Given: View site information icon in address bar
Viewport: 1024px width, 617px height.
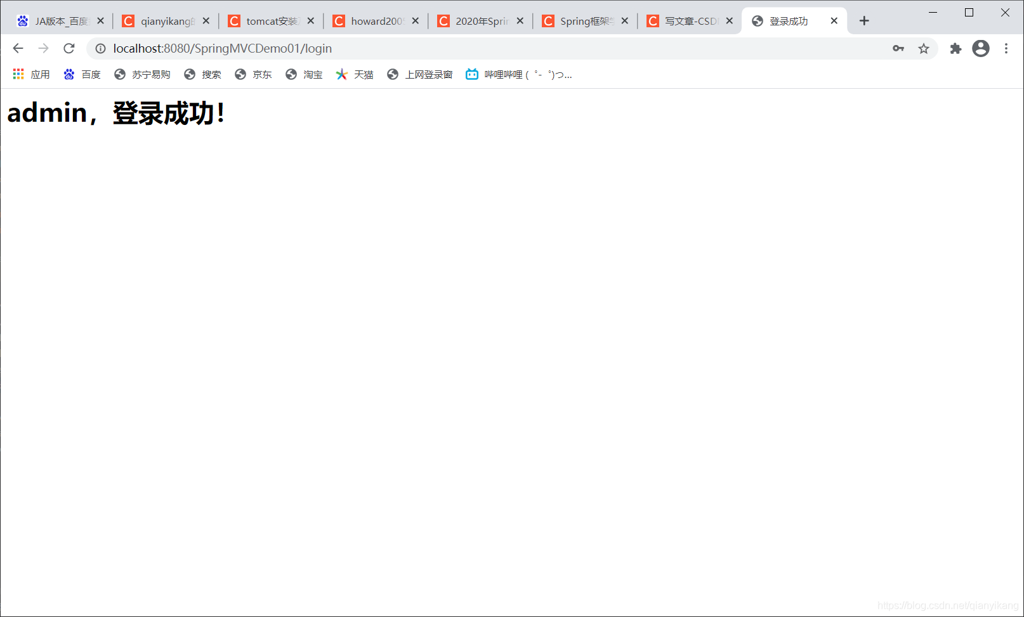Looking at the screenshot, I should pyautogui.click(x=100, y=48).
